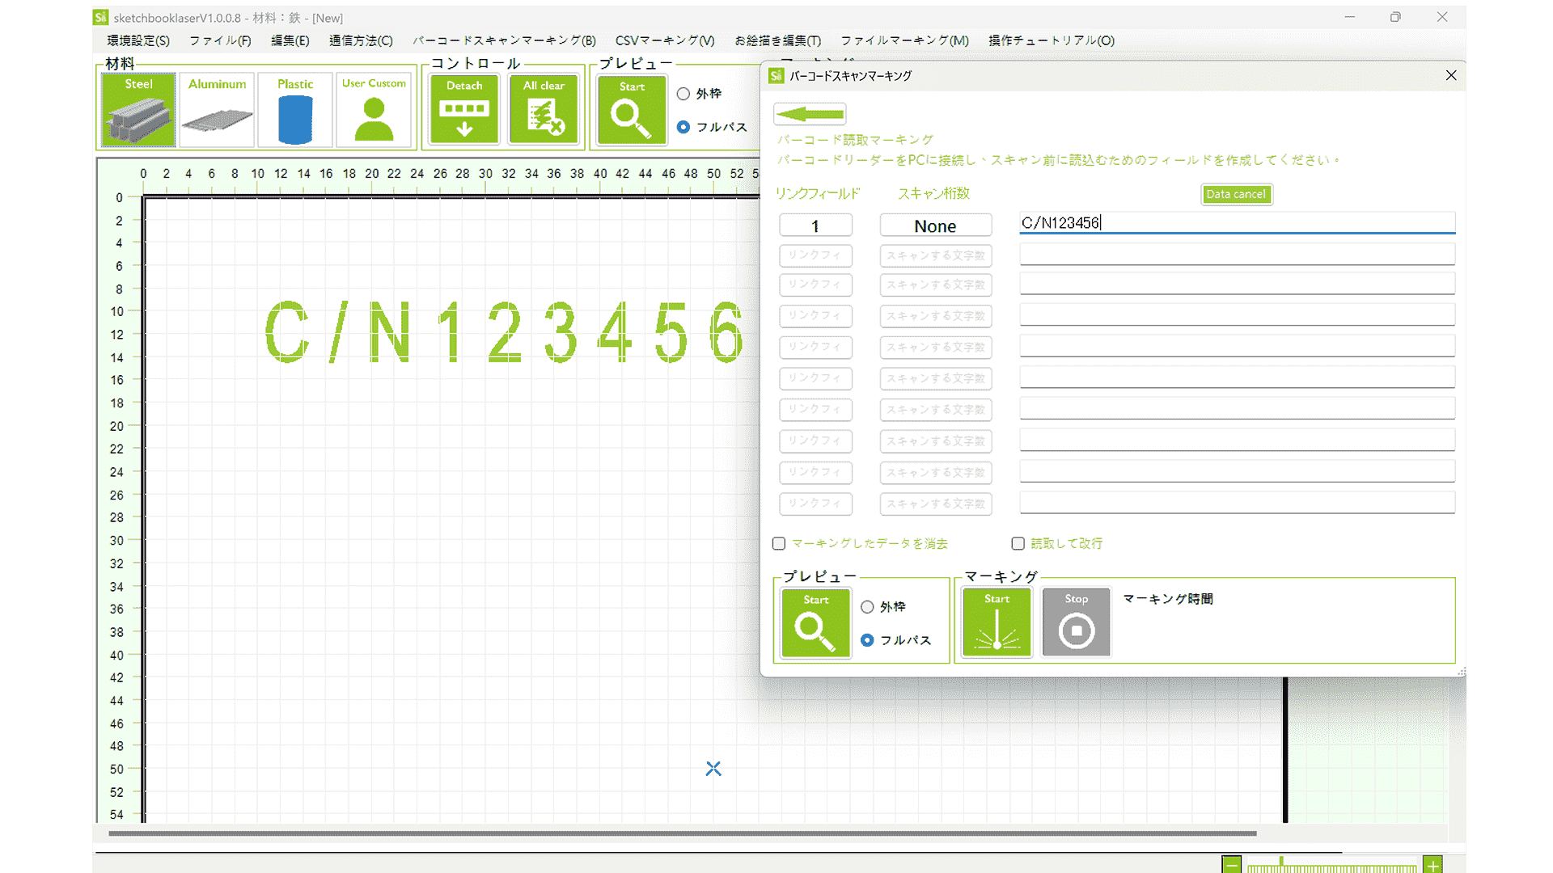Click the zoom out minus button
The width and height of the screenshot is (1553, 873).
coord(1231,865)
